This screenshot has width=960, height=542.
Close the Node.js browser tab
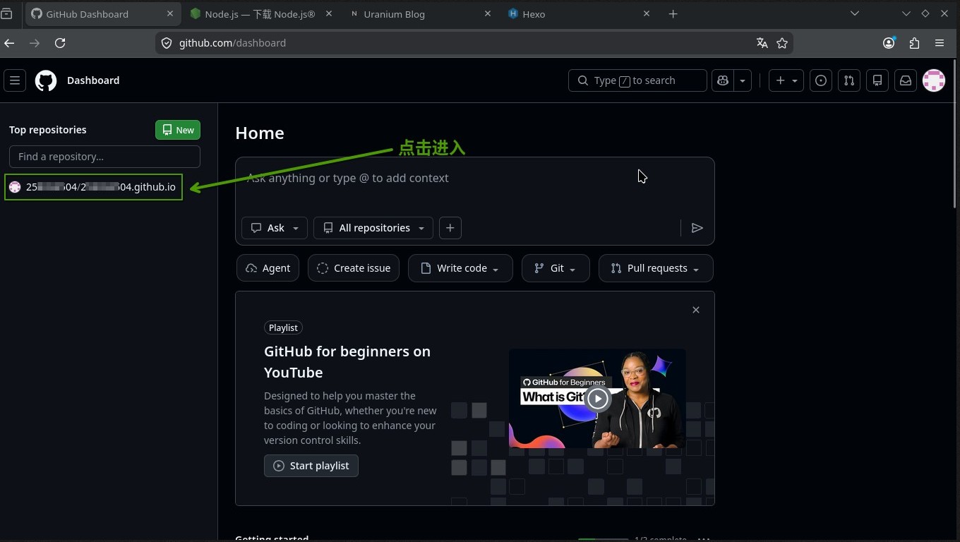coord(329,13)
